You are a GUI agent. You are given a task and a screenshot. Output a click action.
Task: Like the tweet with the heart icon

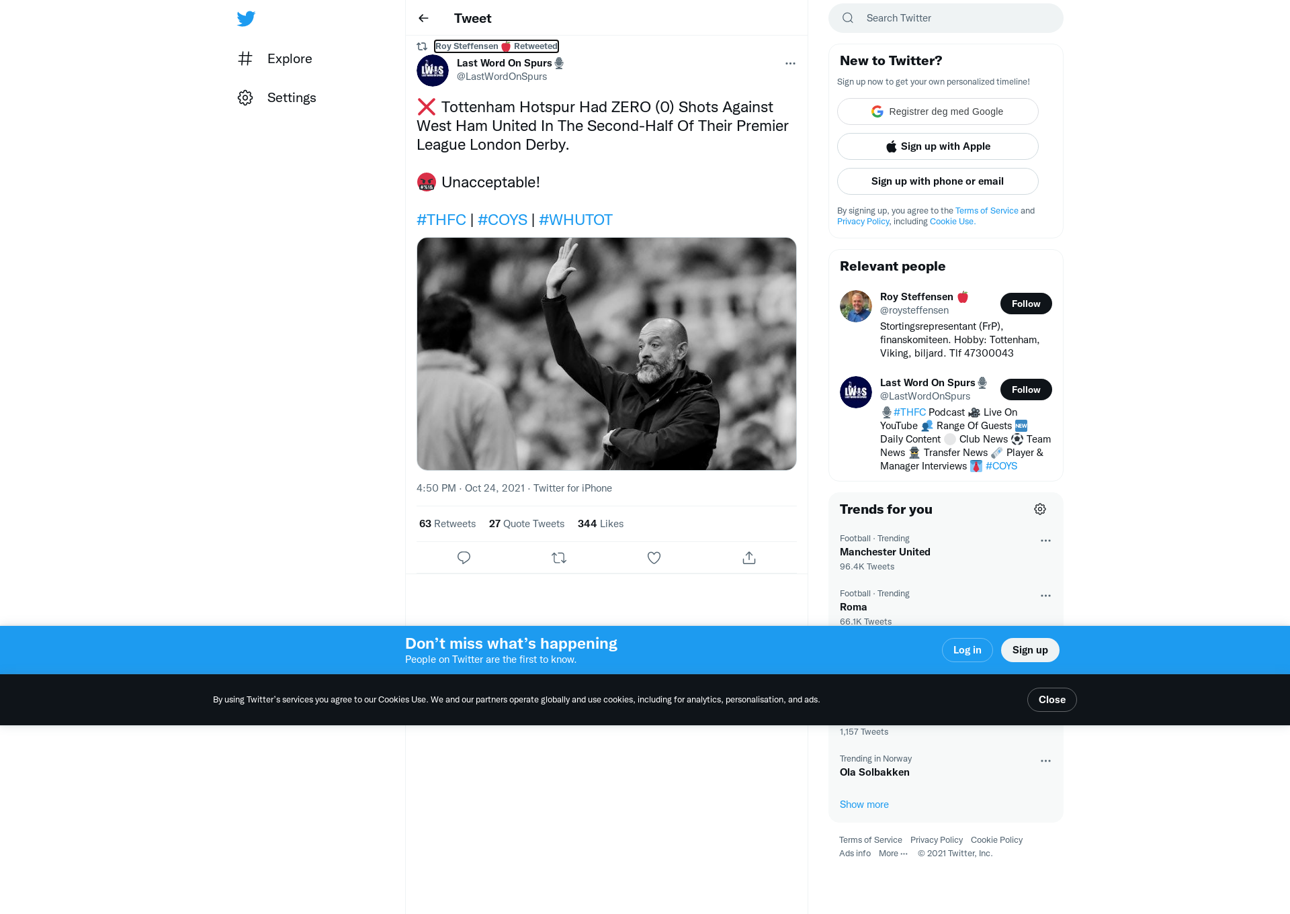click(654, 557)
